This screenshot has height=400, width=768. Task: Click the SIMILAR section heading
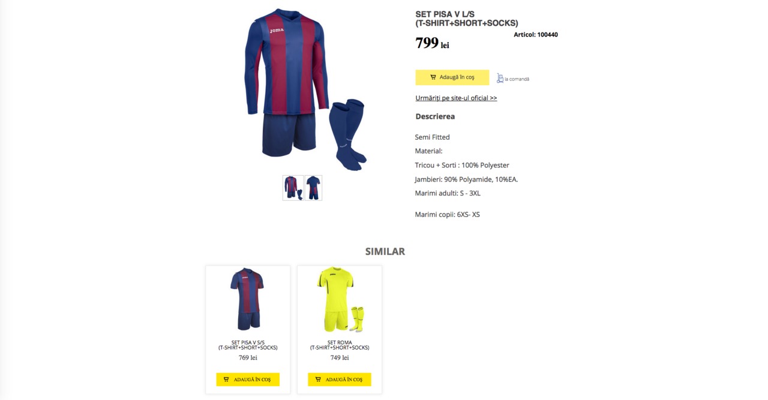(385, 251)
